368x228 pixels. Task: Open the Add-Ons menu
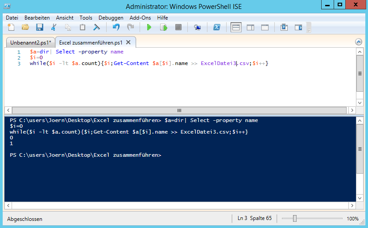click(140, 18)
